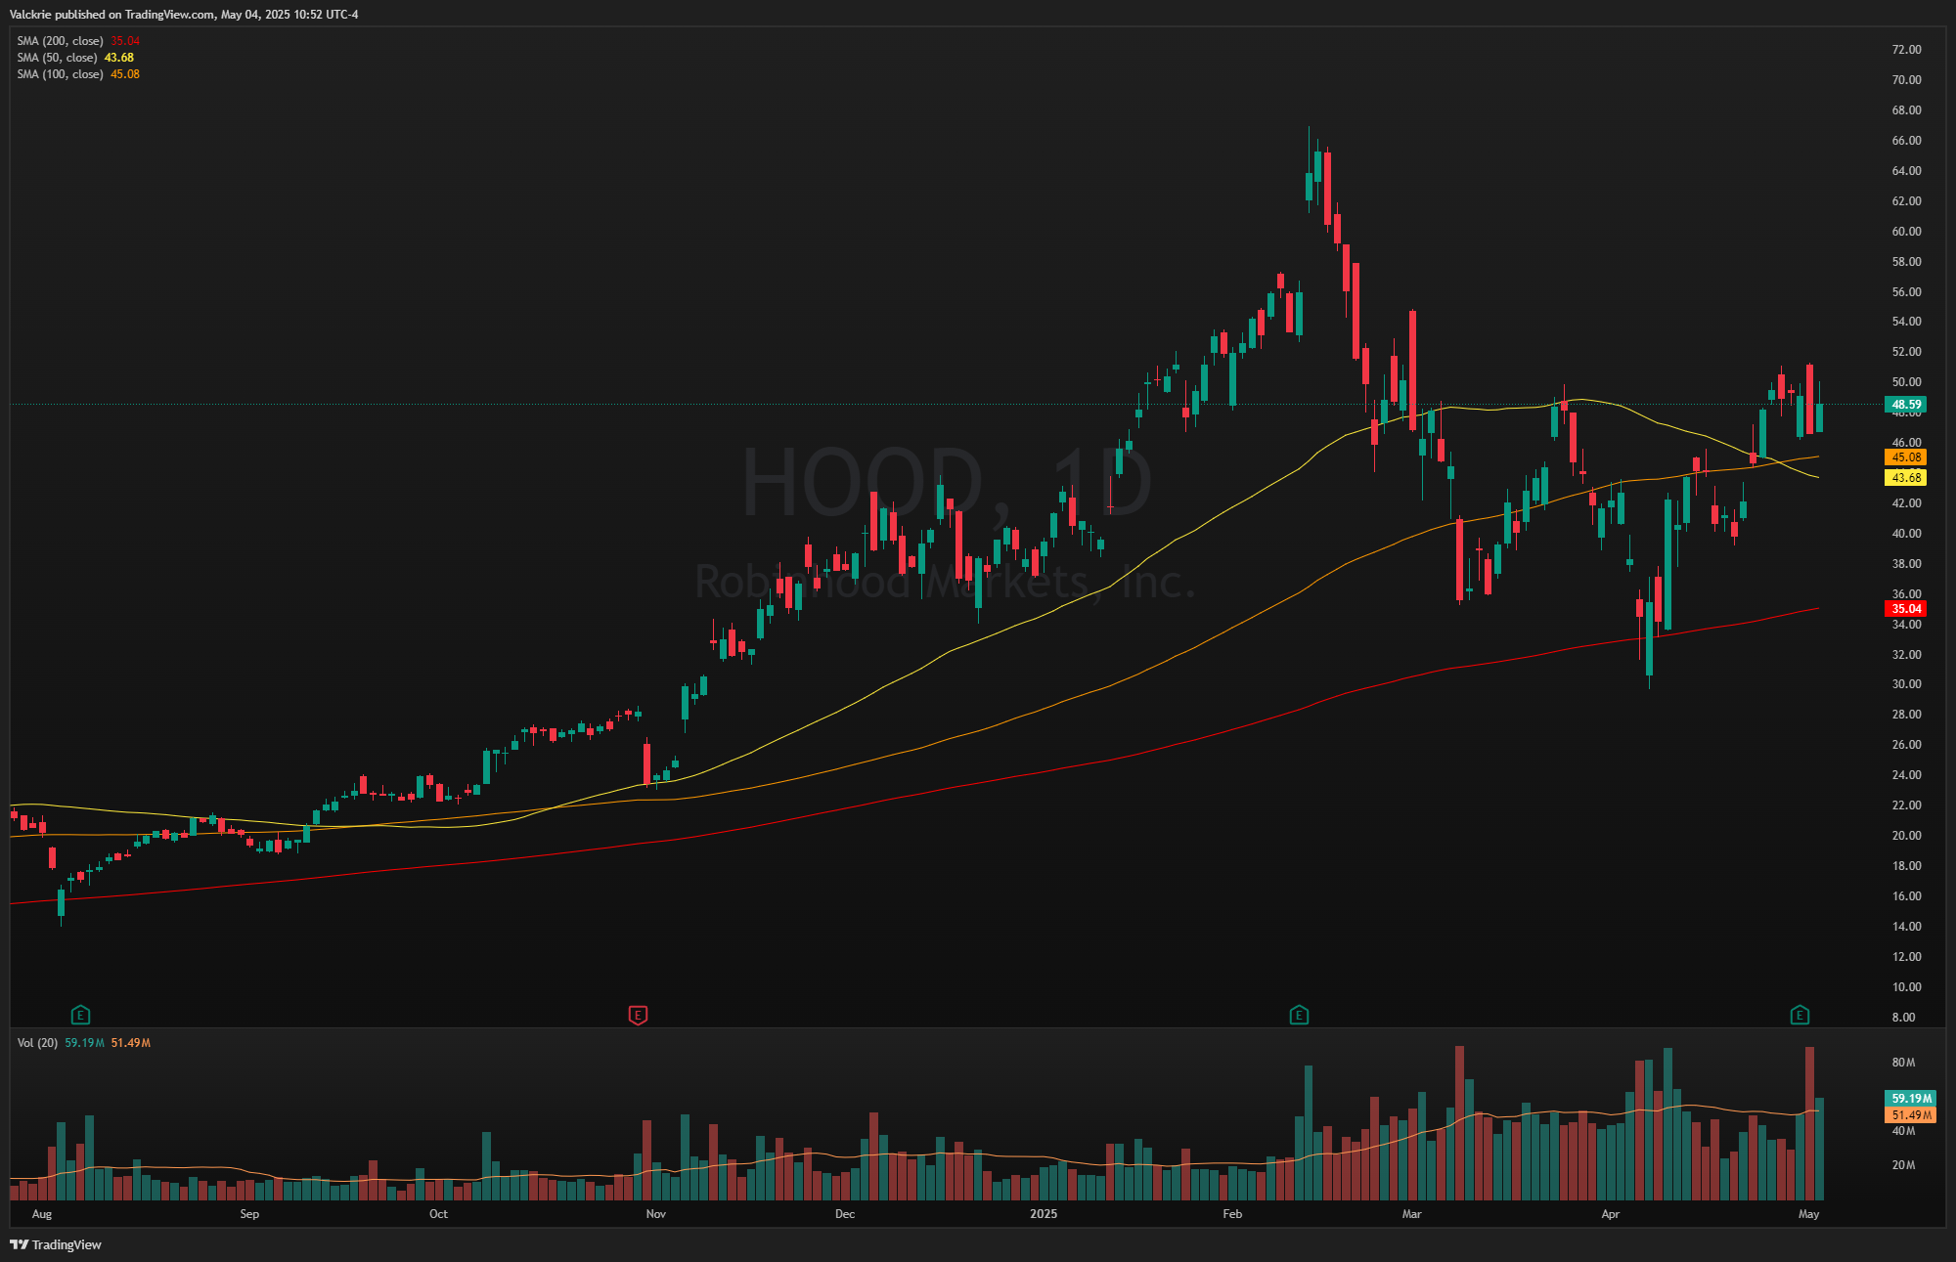The height and width of the screenshot is (1262, 1956).
Task: Click the 35.04 value in SMA 200 legend
Action: point(125,41)
